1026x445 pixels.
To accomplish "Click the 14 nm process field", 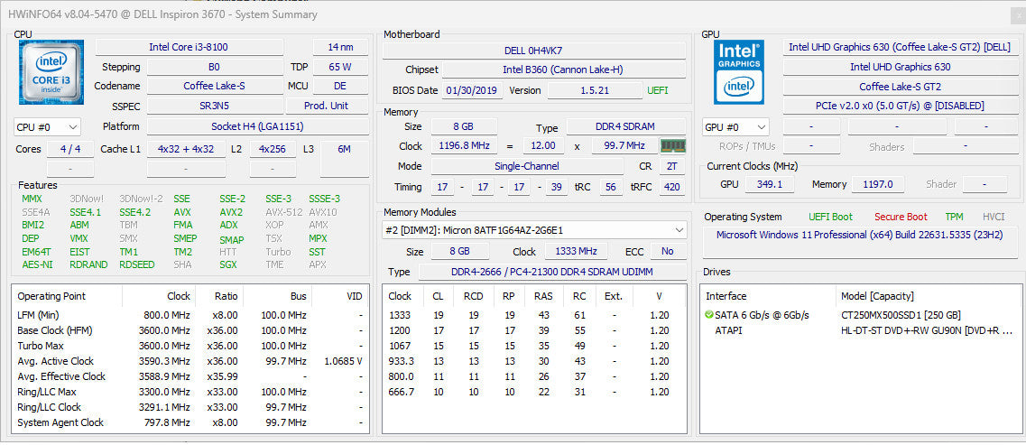I will pos(340,47).
